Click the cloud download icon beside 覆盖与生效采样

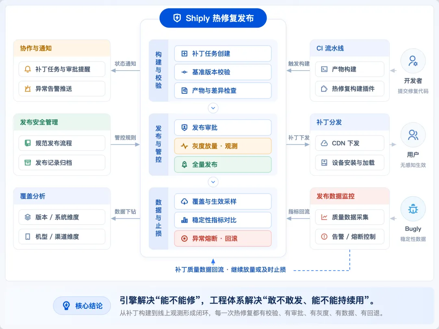(184, 201)
